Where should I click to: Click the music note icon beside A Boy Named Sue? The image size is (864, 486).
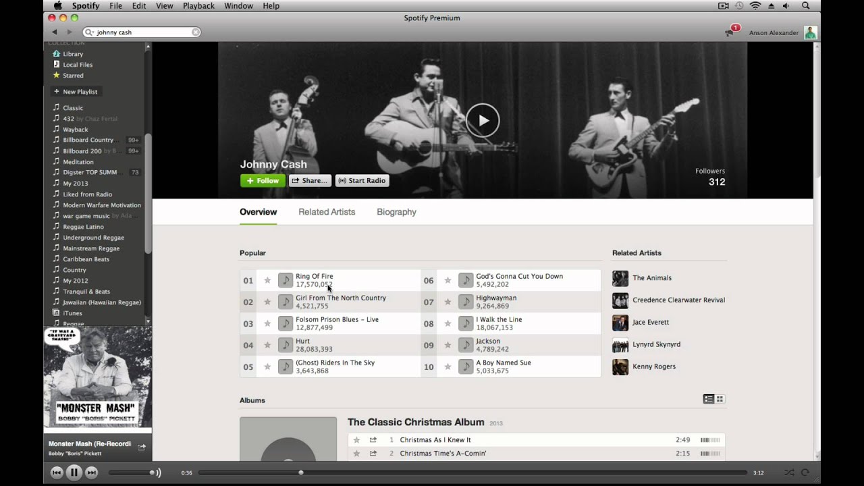466,367
